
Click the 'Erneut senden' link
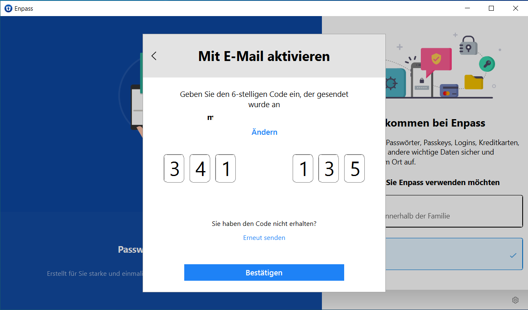pos(264,237)
